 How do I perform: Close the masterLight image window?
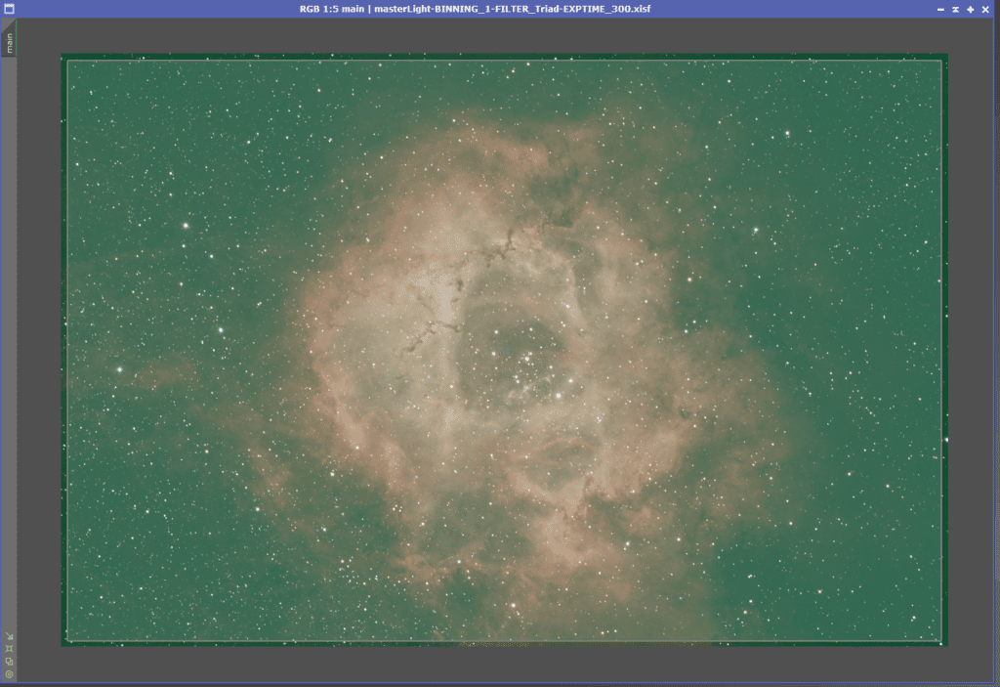pyautogui.click(x=985, y=9)
